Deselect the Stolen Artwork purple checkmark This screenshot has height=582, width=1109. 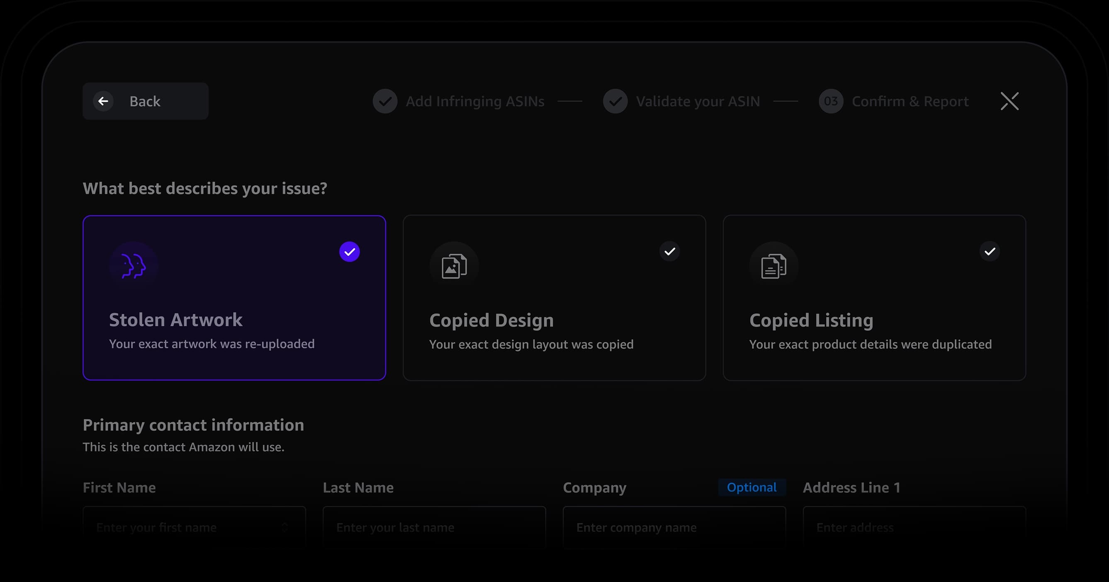tap(349, 252)
